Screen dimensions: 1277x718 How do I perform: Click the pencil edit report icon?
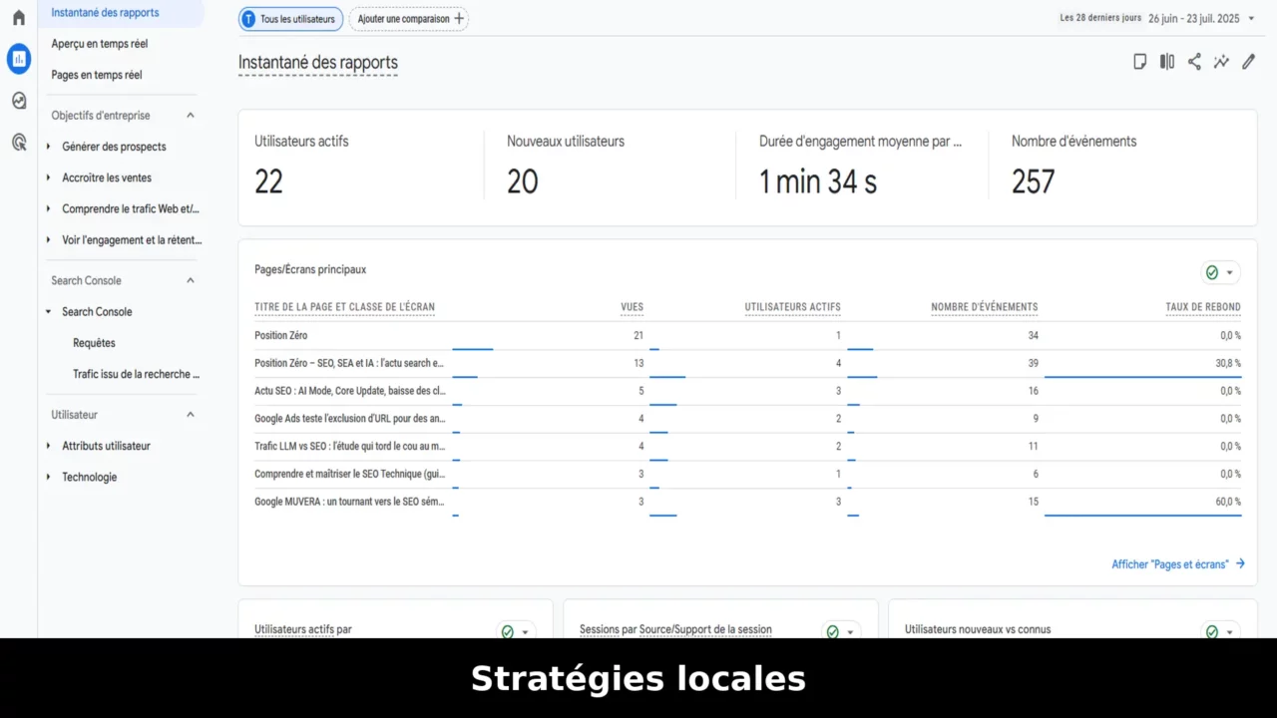tap(1248, 62)
